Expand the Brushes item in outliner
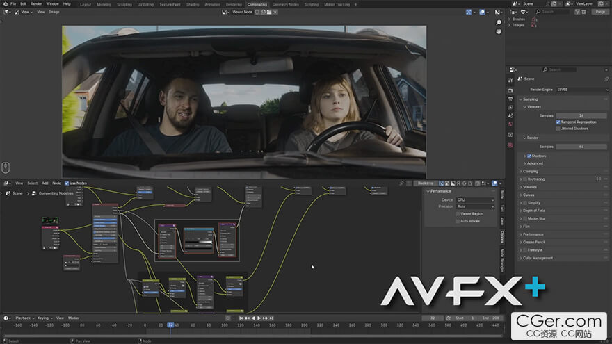612x344 pixels. point(510,19)
